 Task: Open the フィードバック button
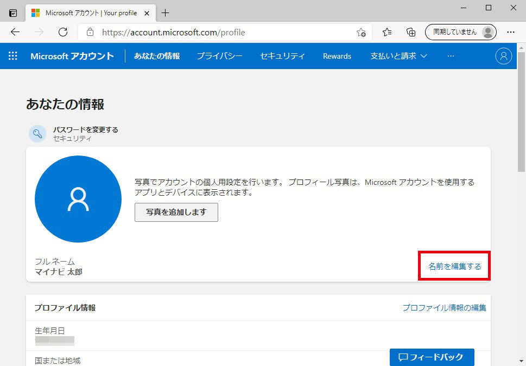432,357
